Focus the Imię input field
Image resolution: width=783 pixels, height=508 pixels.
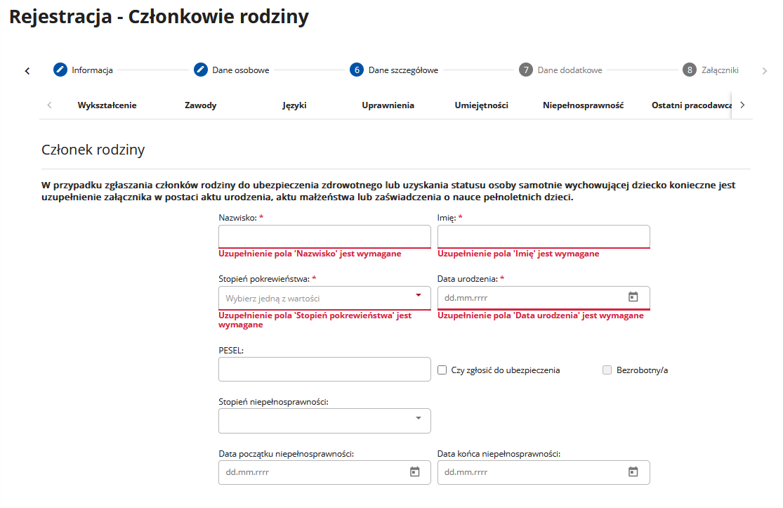pyautogui.click(x=544, y=236)
